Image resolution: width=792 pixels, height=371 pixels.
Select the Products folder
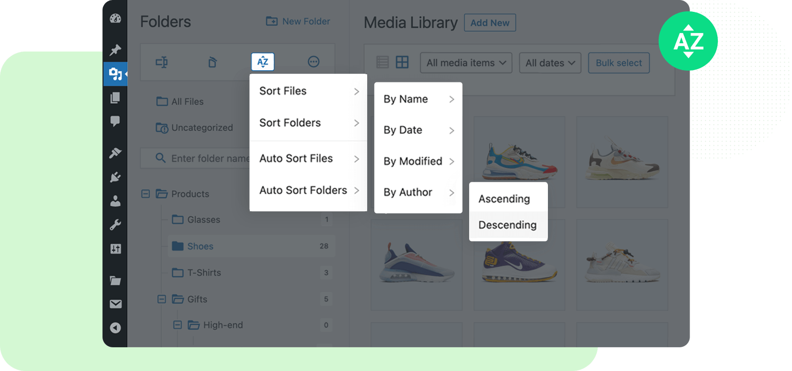click(183, 194)
